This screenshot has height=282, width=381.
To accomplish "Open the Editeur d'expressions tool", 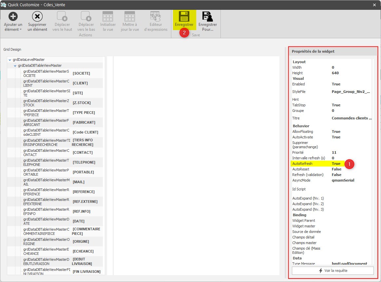I will coord(155,16).
